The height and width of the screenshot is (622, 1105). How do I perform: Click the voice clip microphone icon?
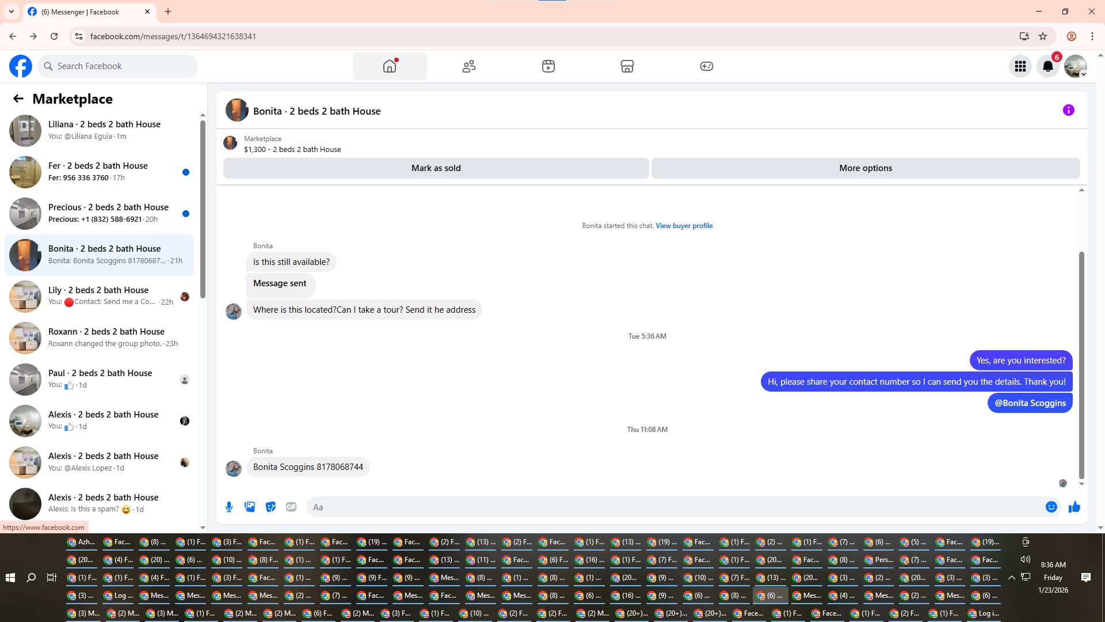click(229, 507)
